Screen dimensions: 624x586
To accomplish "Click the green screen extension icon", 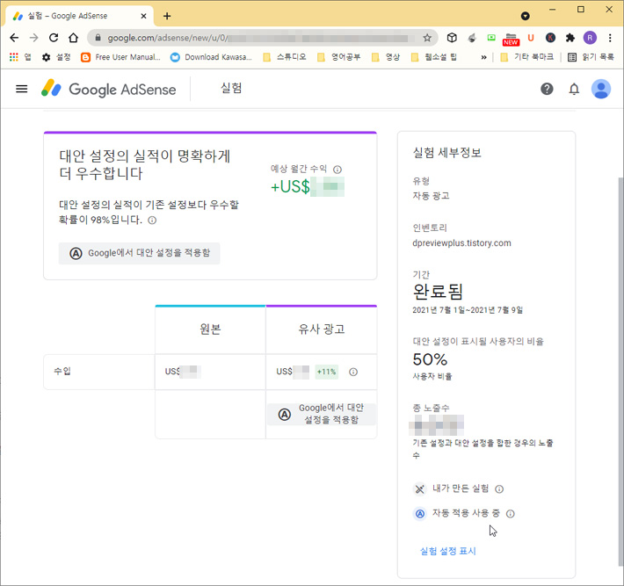I will coord(491,38).
